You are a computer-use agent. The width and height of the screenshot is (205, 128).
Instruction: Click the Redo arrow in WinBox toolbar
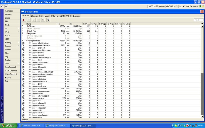pos(6,6)
